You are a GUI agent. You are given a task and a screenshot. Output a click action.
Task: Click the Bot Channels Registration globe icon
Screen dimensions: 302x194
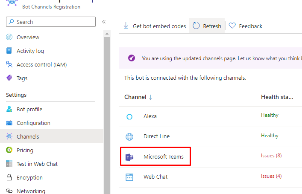point(12,3)
